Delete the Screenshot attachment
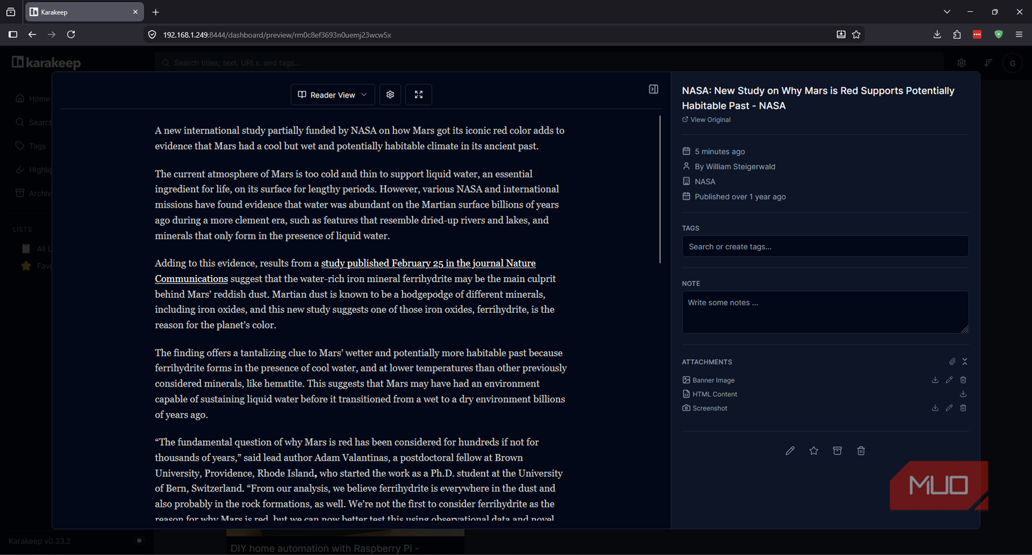1032x555 pixels. (963, 408)
